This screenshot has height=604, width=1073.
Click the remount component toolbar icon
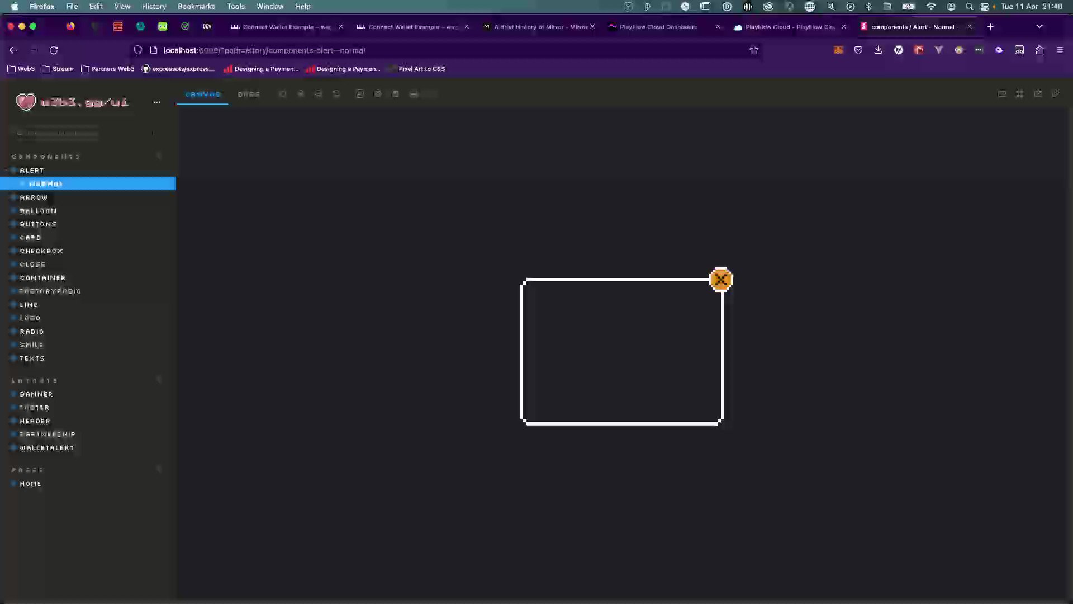[x=283, y=94]
